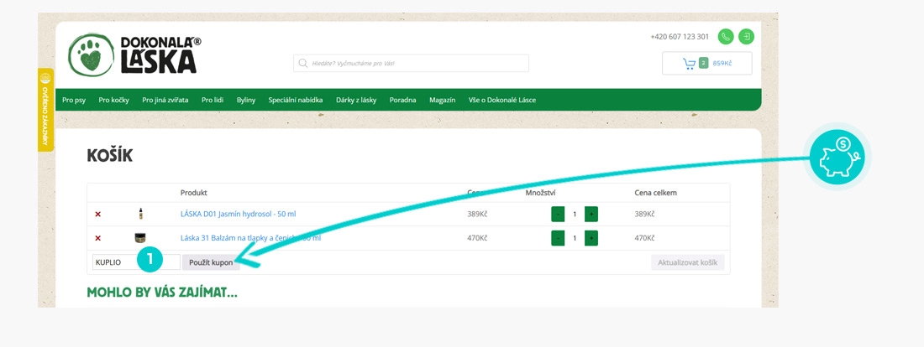Open the Láska 31 Balzám na tlapky link

coord(250,238)
